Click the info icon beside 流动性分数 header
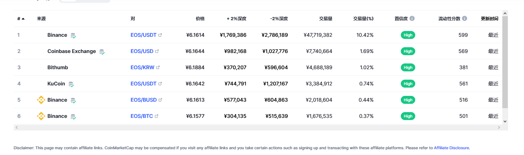 tap(465, 18)
